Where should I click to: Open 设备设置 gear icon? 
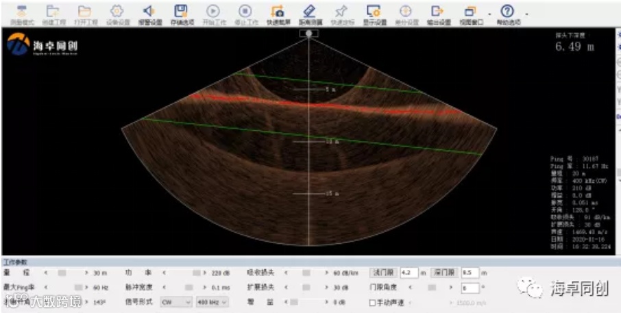click(x=118, y=12)
